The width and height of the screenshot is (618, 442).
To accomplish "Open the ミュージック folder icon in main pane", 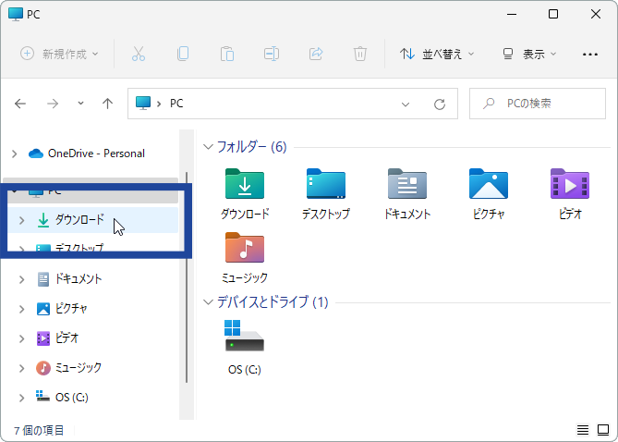I will [245, 249].
